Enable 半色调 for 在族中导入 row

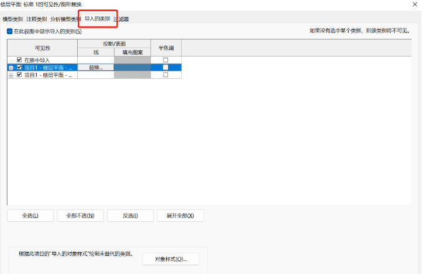[x=166, y=60]
